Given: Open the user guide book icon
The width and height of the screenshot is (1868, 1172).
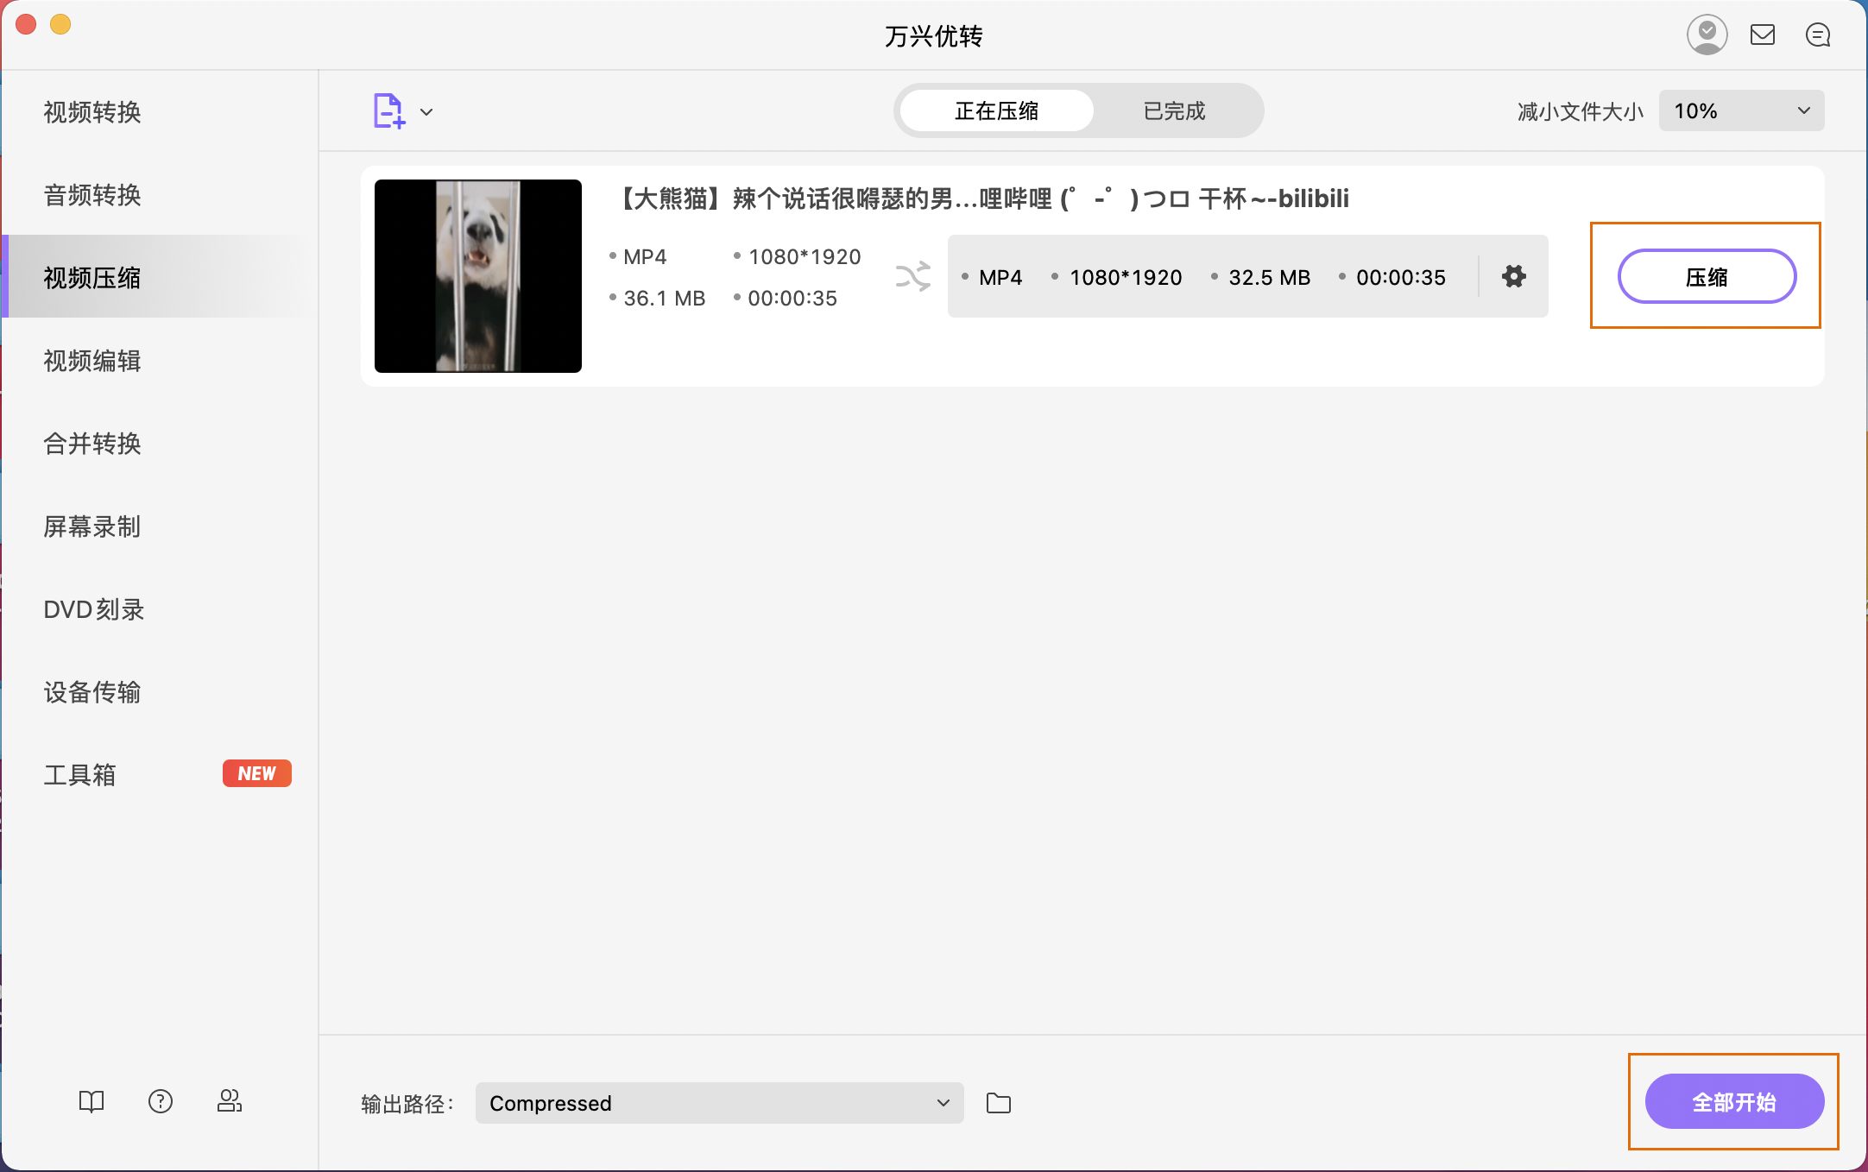Looking at the screenshot, I should (91, 1101).
